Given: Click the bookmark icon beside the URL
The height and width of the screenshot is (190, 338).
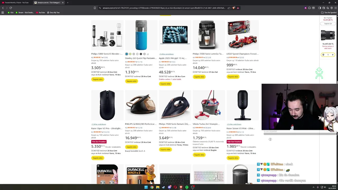Looking at the screenshot, I should coord(95,8).
